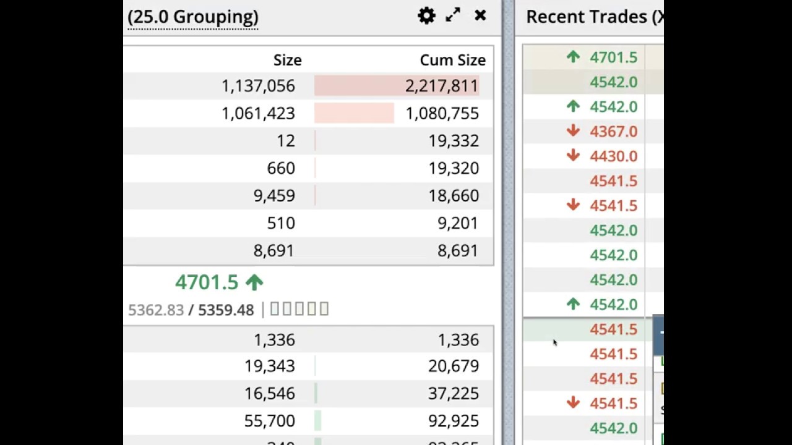This screenshot has width=792, height=445.
Task: Close the order book panel
Action: click(480, 16)
